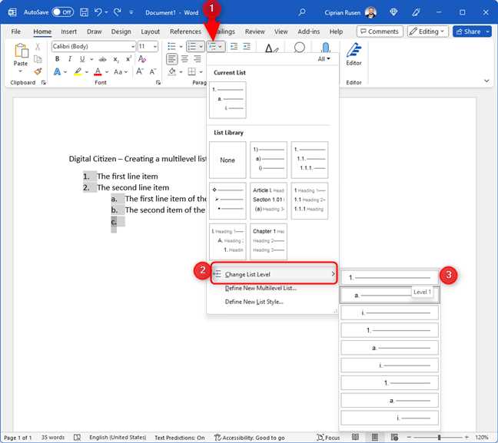Click the Save icon in title bar

(x=84, y=12)
